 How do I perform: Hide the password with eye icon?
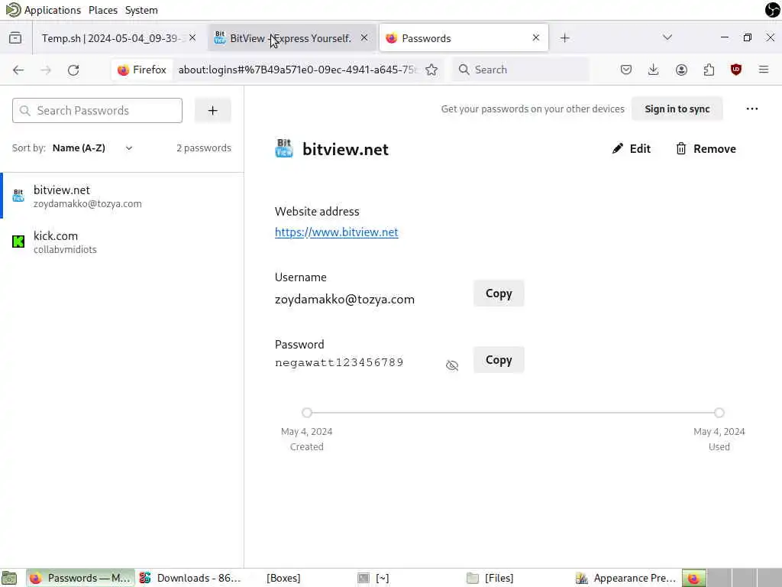pos(452,365)
